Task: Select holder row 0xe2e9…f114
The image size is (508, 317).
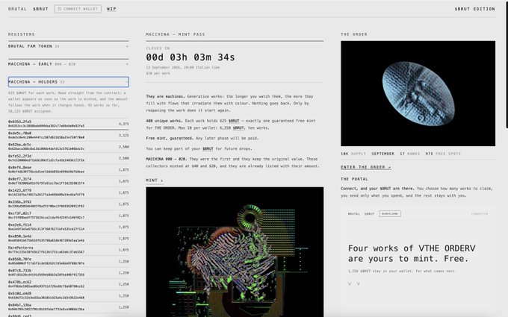Action: coord(69,227)
